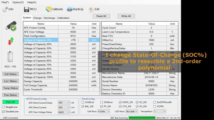Open AFE Short Current Delay dropdown
Viewport: 214px width, 120px height.
[64, 103]
